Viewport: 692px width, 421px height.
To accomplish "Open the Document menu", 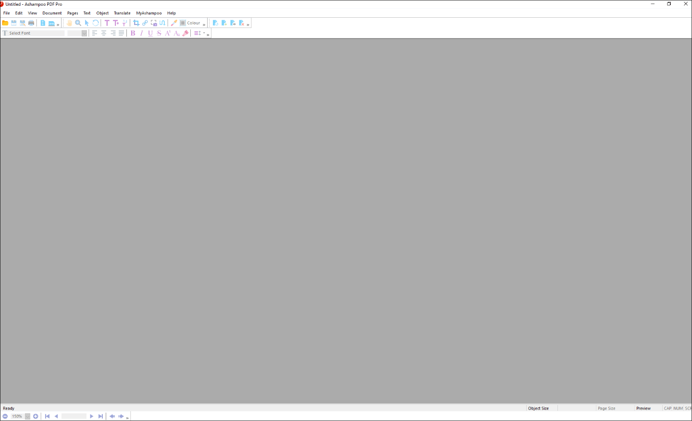I will [52, 13].
